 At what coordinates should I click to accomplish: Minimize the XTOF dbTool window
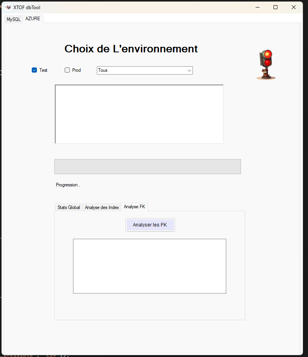coord(258,7)
